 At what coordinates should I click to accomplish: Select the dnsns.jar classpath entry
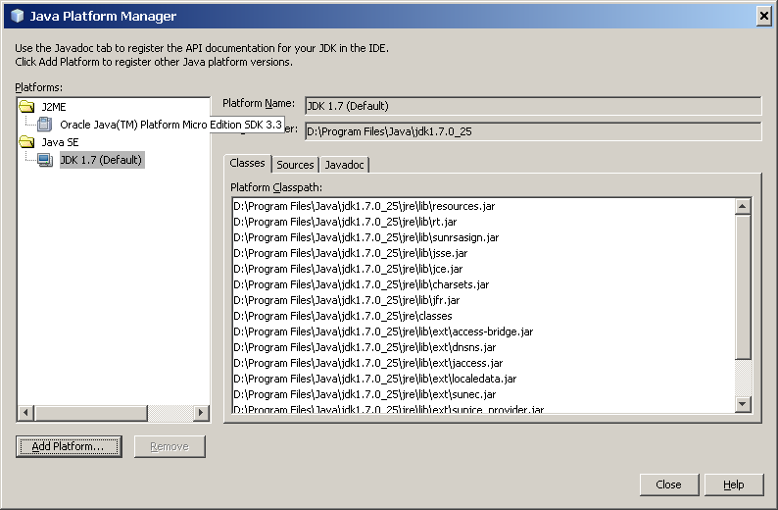tap(365, 347)
